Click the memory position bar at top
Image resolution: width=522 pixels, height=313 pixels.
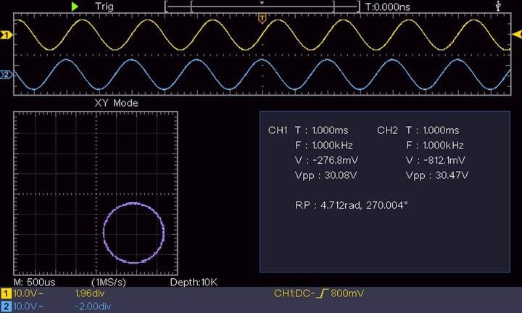point(262,7)
